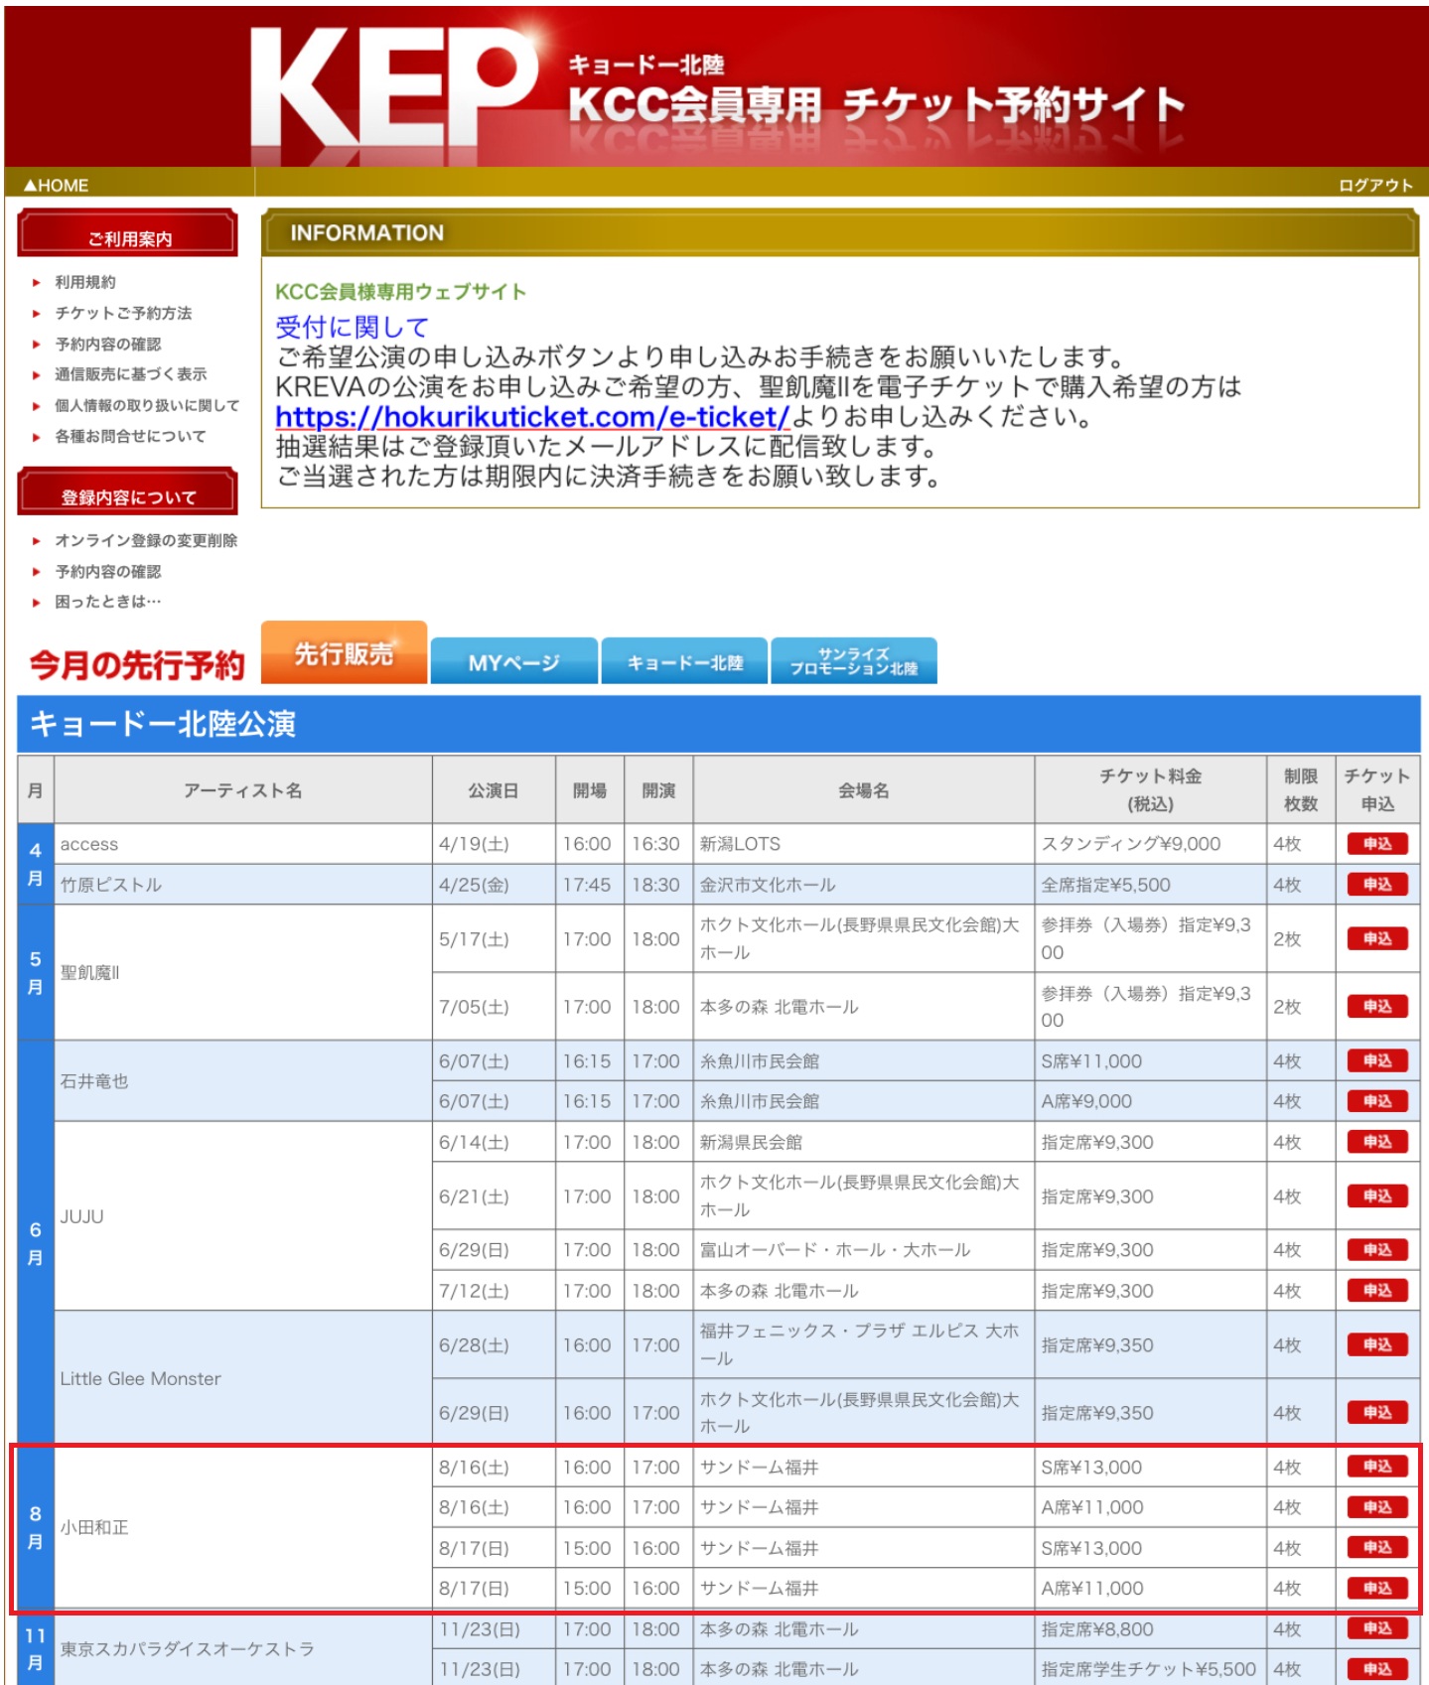Open 個人情報の取り扱いに関して link
Image resolution: width=1429 pixels, height=1685 pixels.
147,405
